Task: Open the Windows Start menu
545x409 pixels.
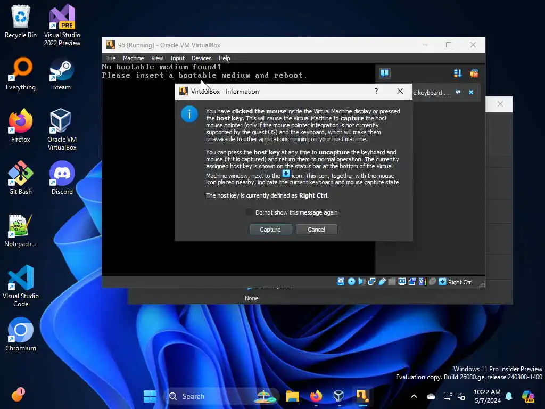Action: [x=150, y=396]
